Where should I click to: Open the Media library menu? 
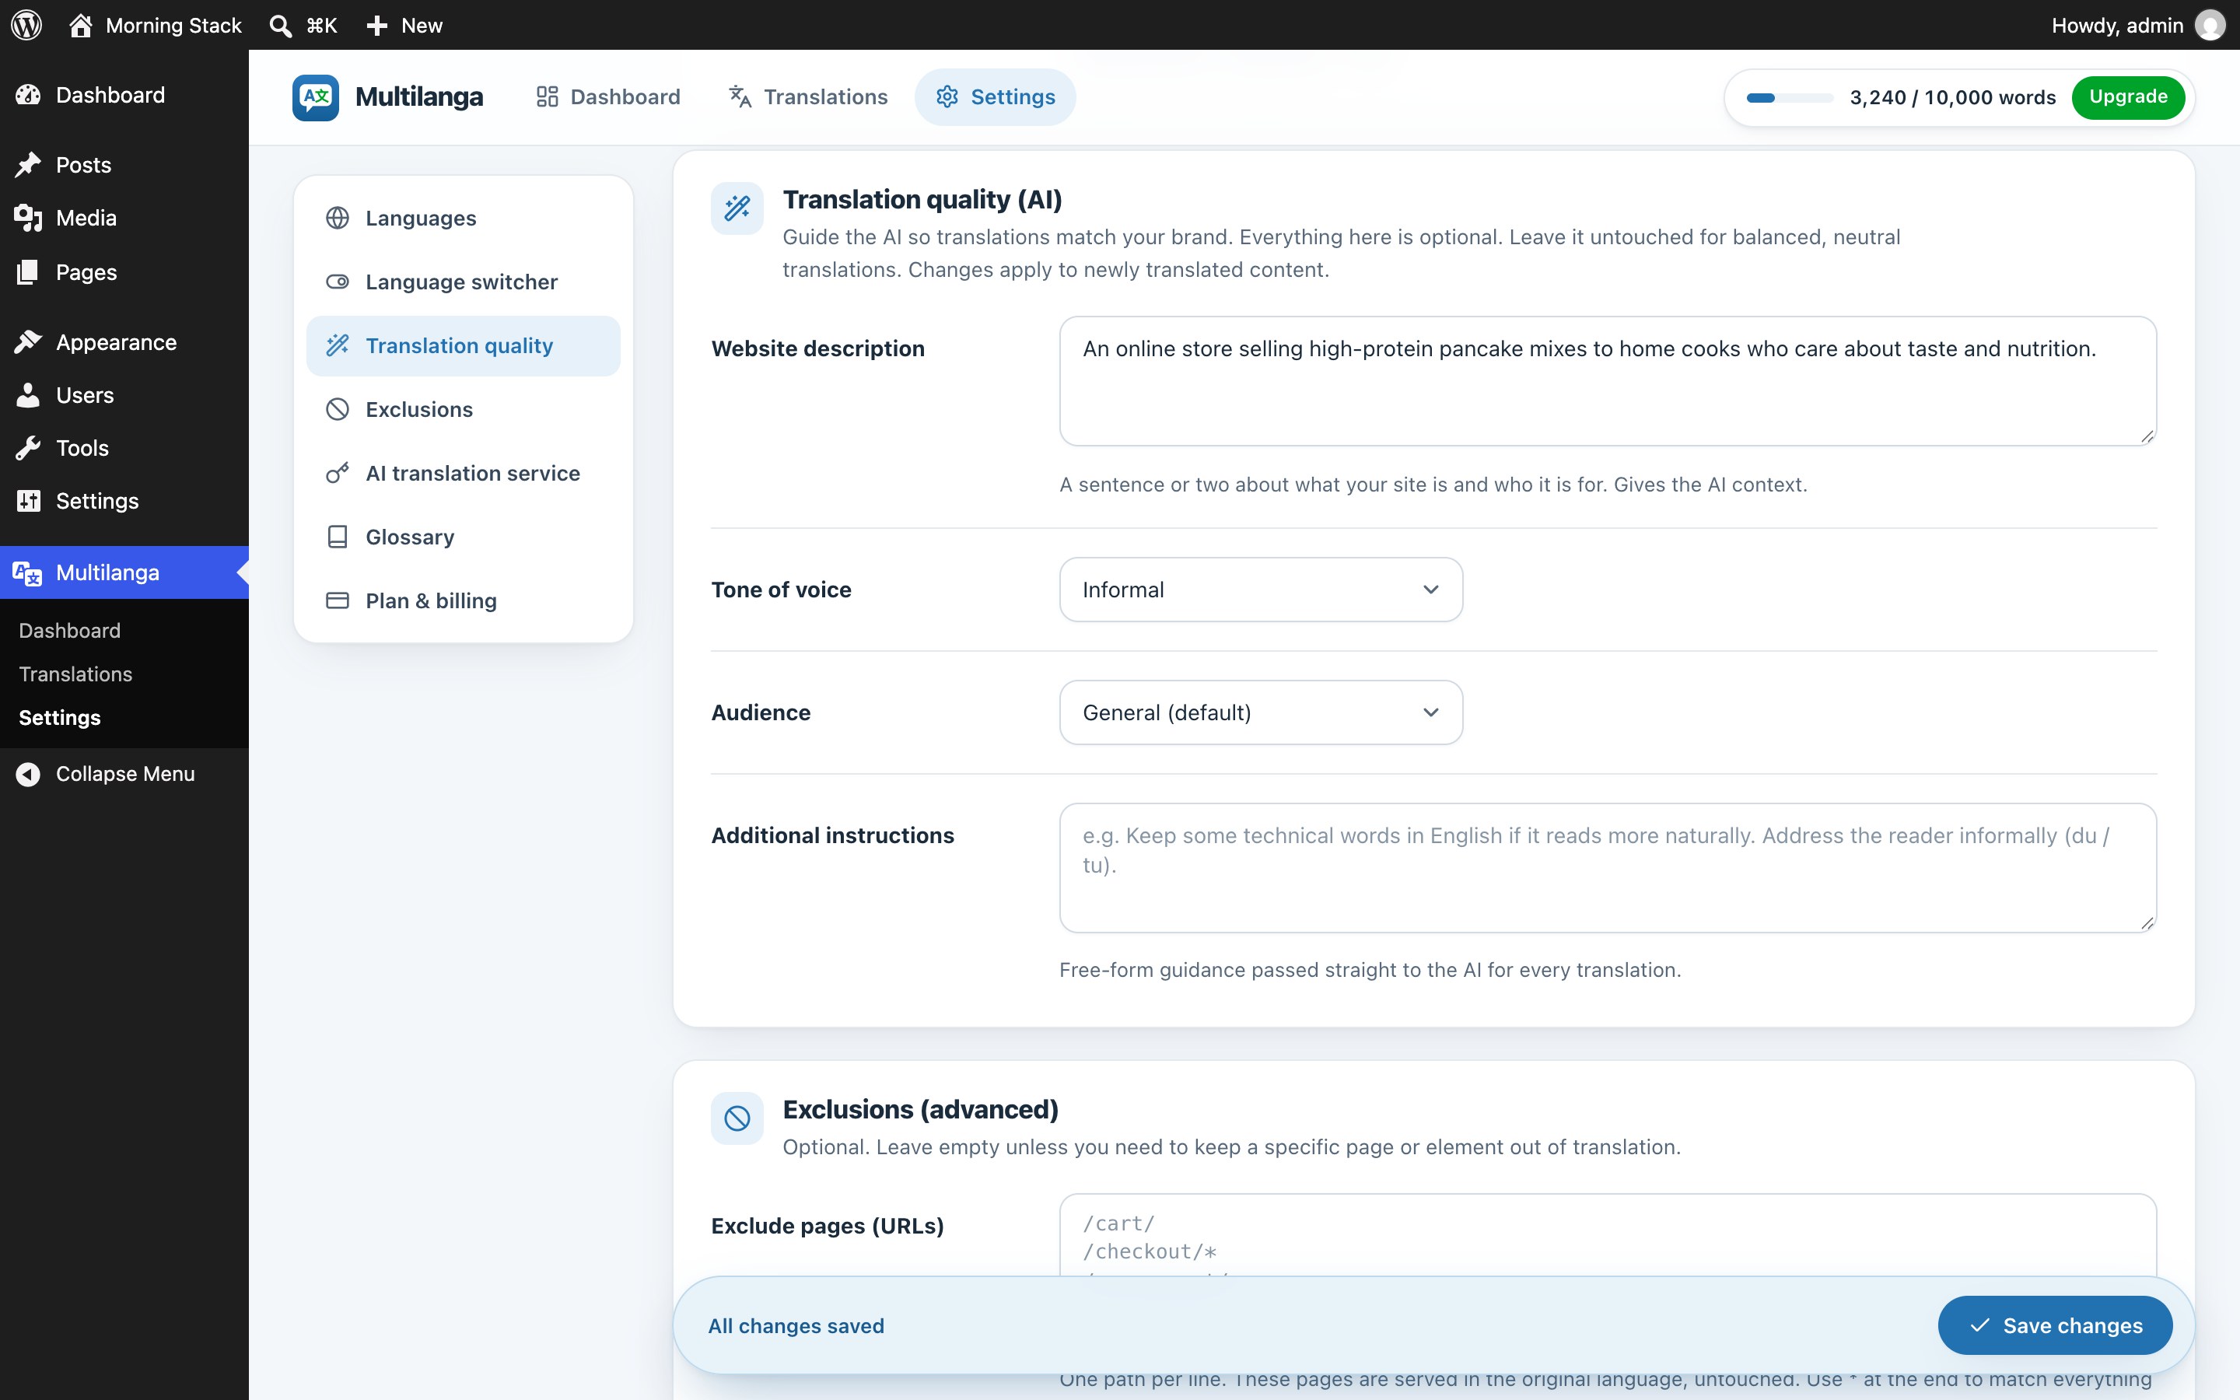[124, 218]
